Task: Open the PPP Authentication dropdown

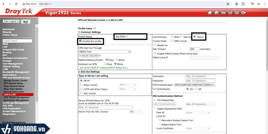Action: [x=194, y=85]
